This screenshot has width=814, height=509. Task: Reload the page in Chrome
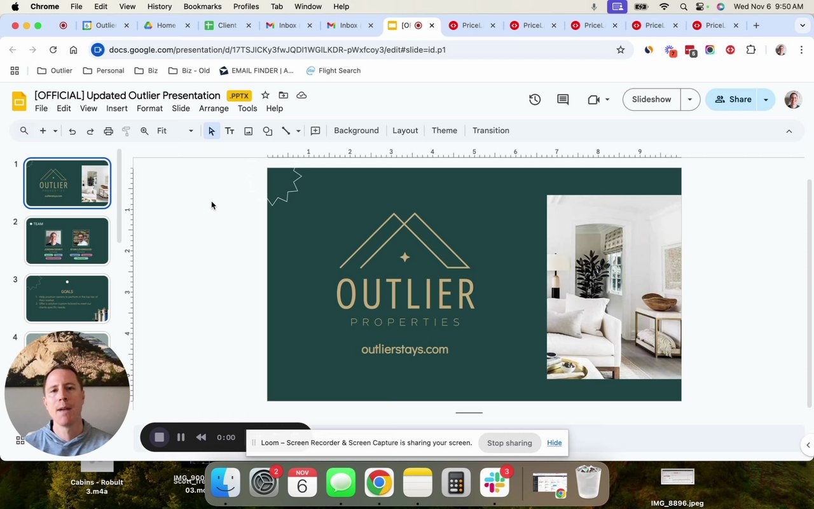(x=53, y=50)
